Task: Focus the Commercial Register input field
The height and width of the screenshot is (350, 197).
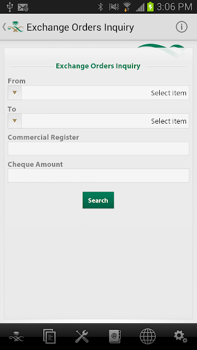Action: [99, 148]
